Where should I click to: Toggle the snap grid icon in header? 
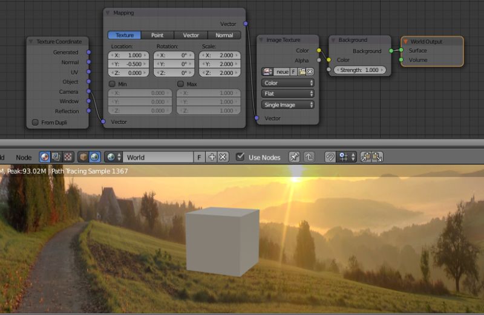(x=342, y=157)
